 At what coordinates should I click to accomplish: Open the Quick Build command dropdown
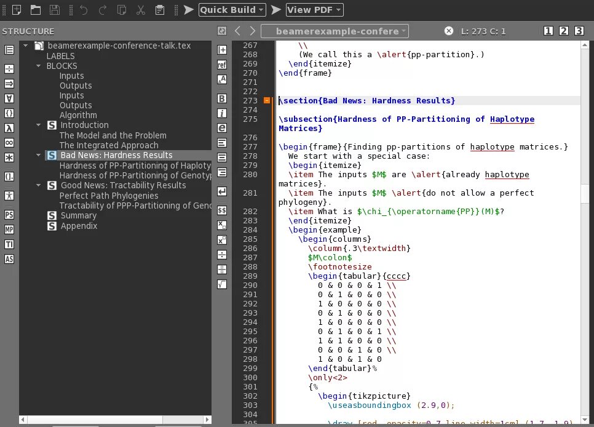(232, 10)
